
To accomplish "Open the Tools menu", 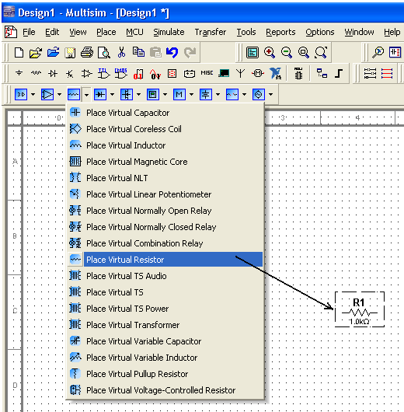I will click(246, 32).
